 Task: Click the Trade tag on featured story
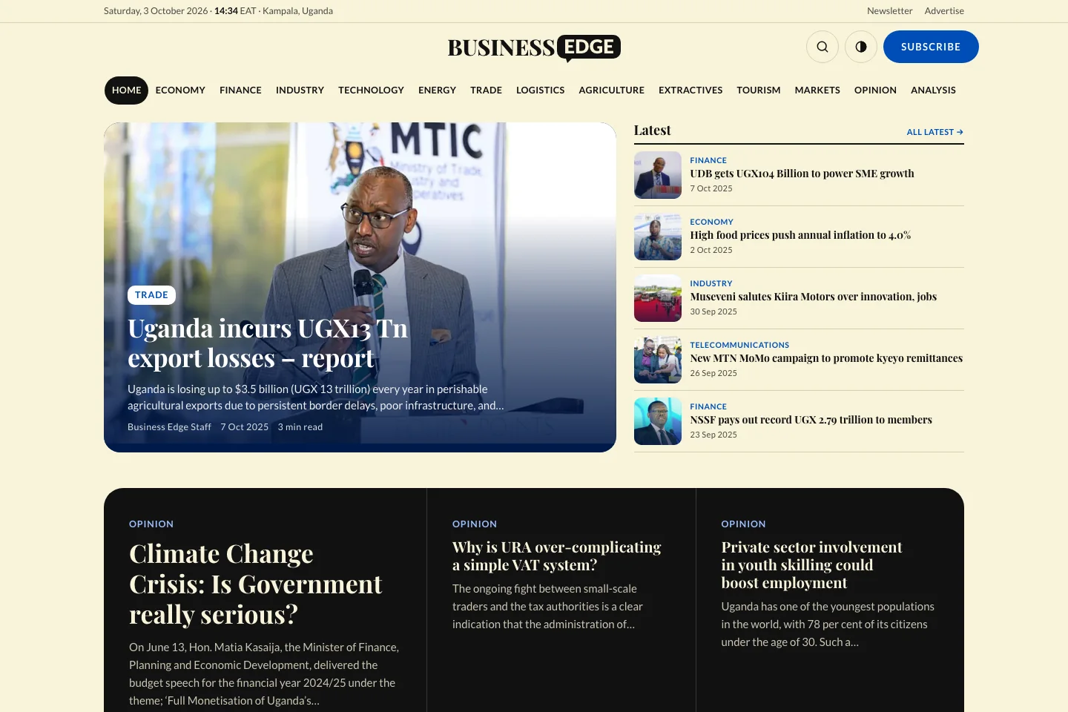click(x=151, y=295)
